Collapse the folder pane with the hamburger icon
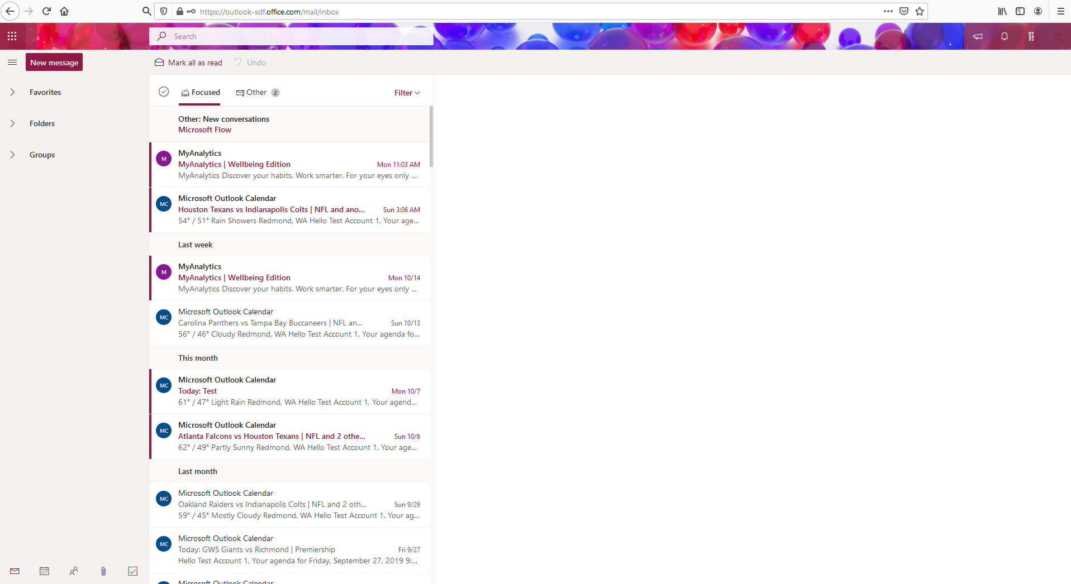Image resolution: width=1071 pixels, height=584 pixels. click(12, 62)
